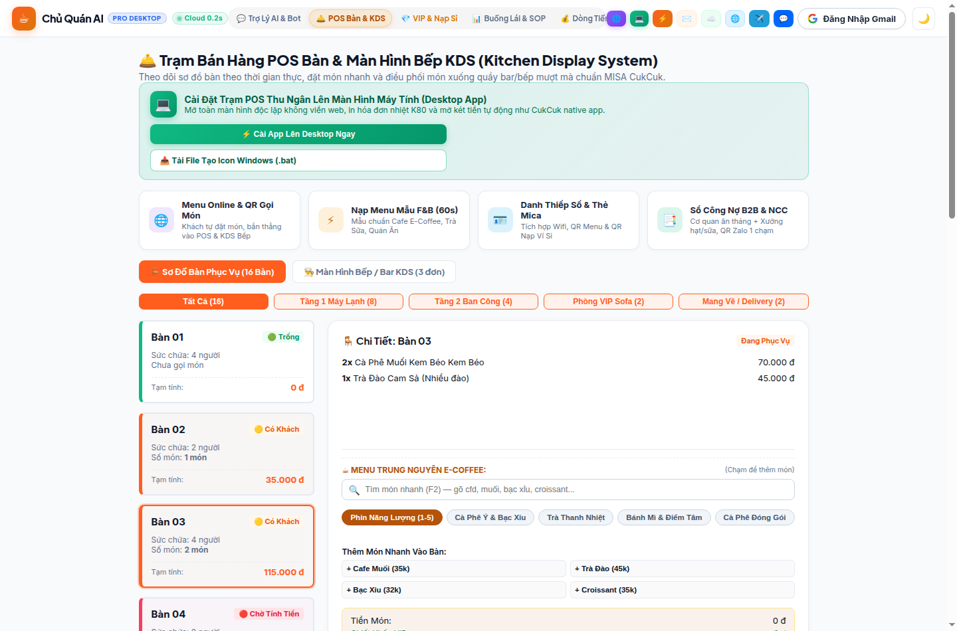This screenshot has width=957, height=631.
Task: Switch to Màn Hình Bếp / Bar KDS view
Action: pyautogui.click(x=374, y=272)
